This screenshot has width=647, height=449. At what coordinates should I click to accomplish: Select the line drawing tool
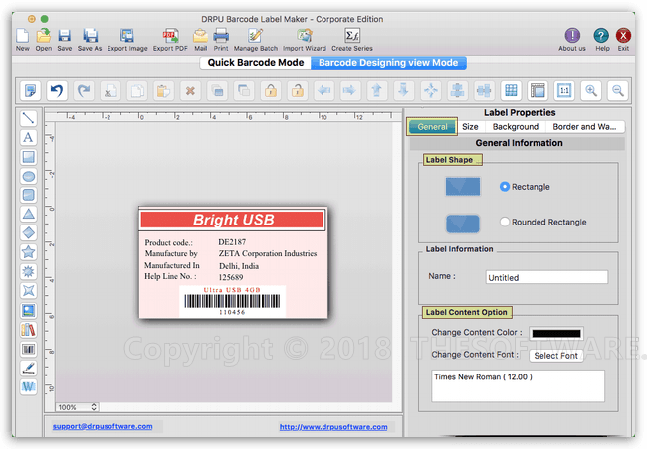tap(29, 118)
